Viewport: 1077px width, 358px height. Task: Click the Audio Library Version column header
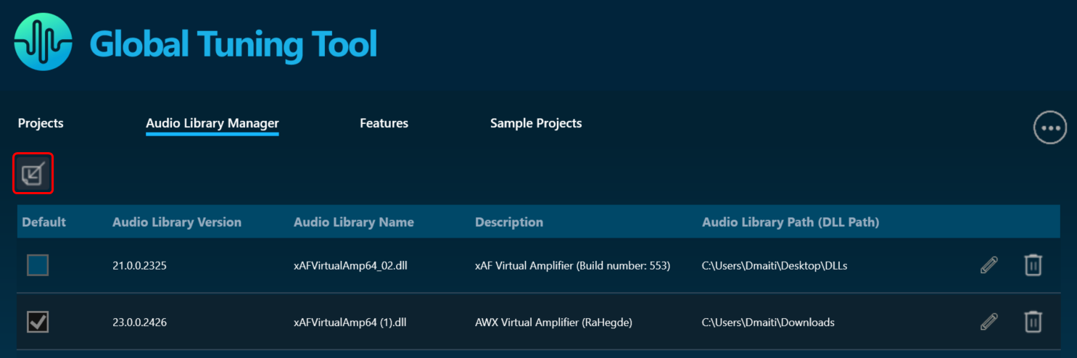(x=177, y=222)
